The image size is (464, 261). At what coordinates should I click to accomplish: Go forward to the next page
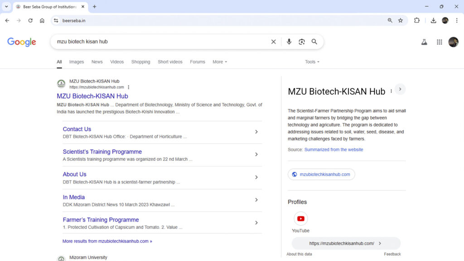(x=19, y=20)
